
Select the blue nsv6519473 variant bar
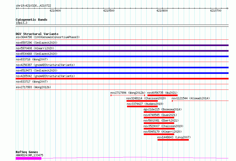(122, 73)
